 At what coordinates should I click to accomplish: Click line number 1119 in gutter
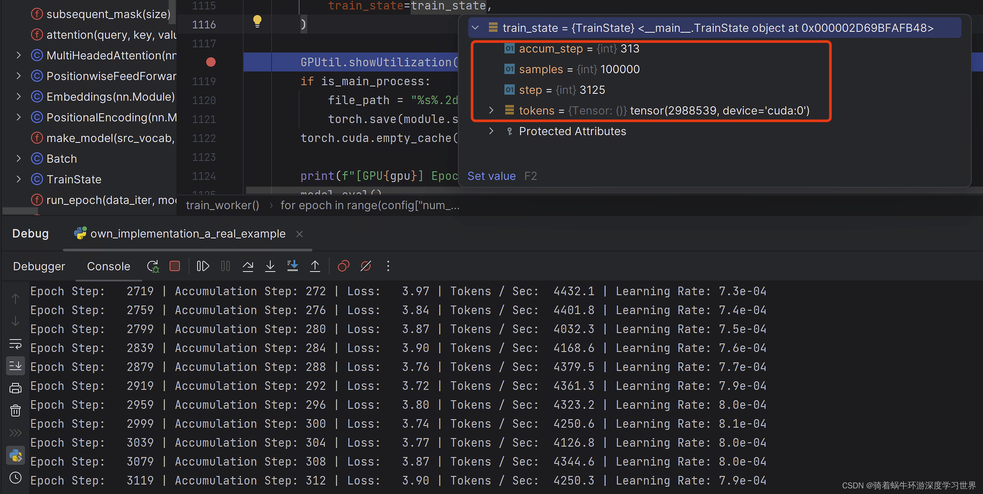204,81
